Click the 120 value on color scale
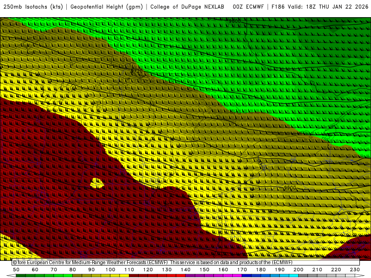The width and height of the screenshot is (371, 278). click(148, 270)
